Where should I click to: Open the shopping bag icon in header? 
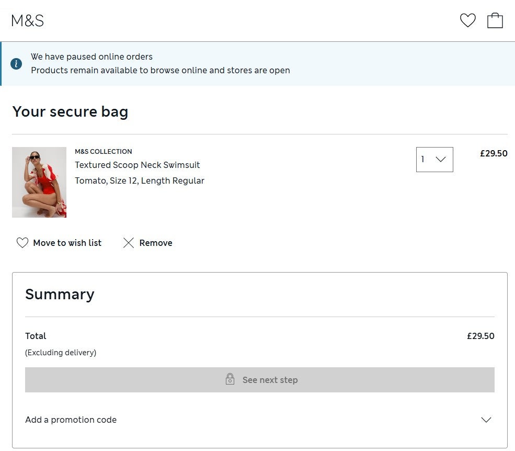coord(495,21)
